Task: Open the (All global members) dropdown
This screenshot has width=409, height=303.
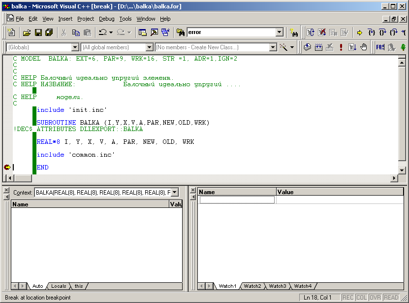Action: (x=150, y=47)
